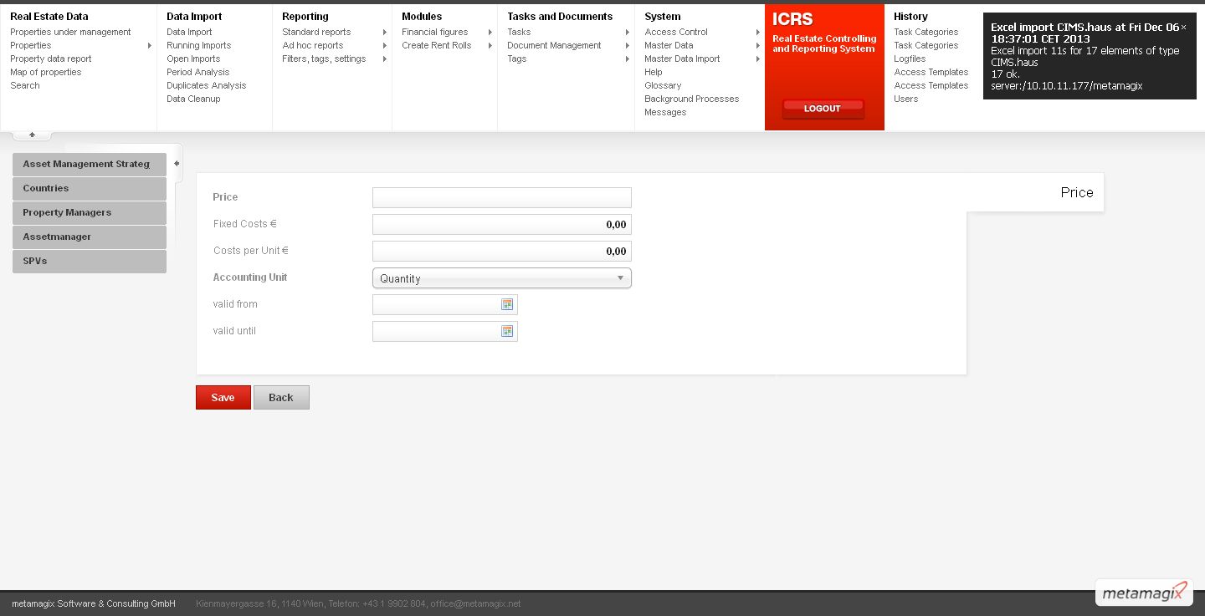Close the Excel import notification
The image size is (1205, 616).
pyautogui.click(x=1183, y=28)
